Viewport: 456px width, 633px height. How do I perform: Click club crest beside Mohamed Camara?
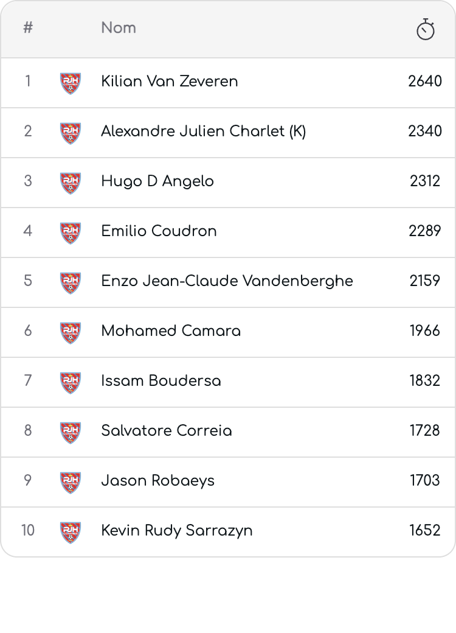pyautogui.click(x=71, y=333)
